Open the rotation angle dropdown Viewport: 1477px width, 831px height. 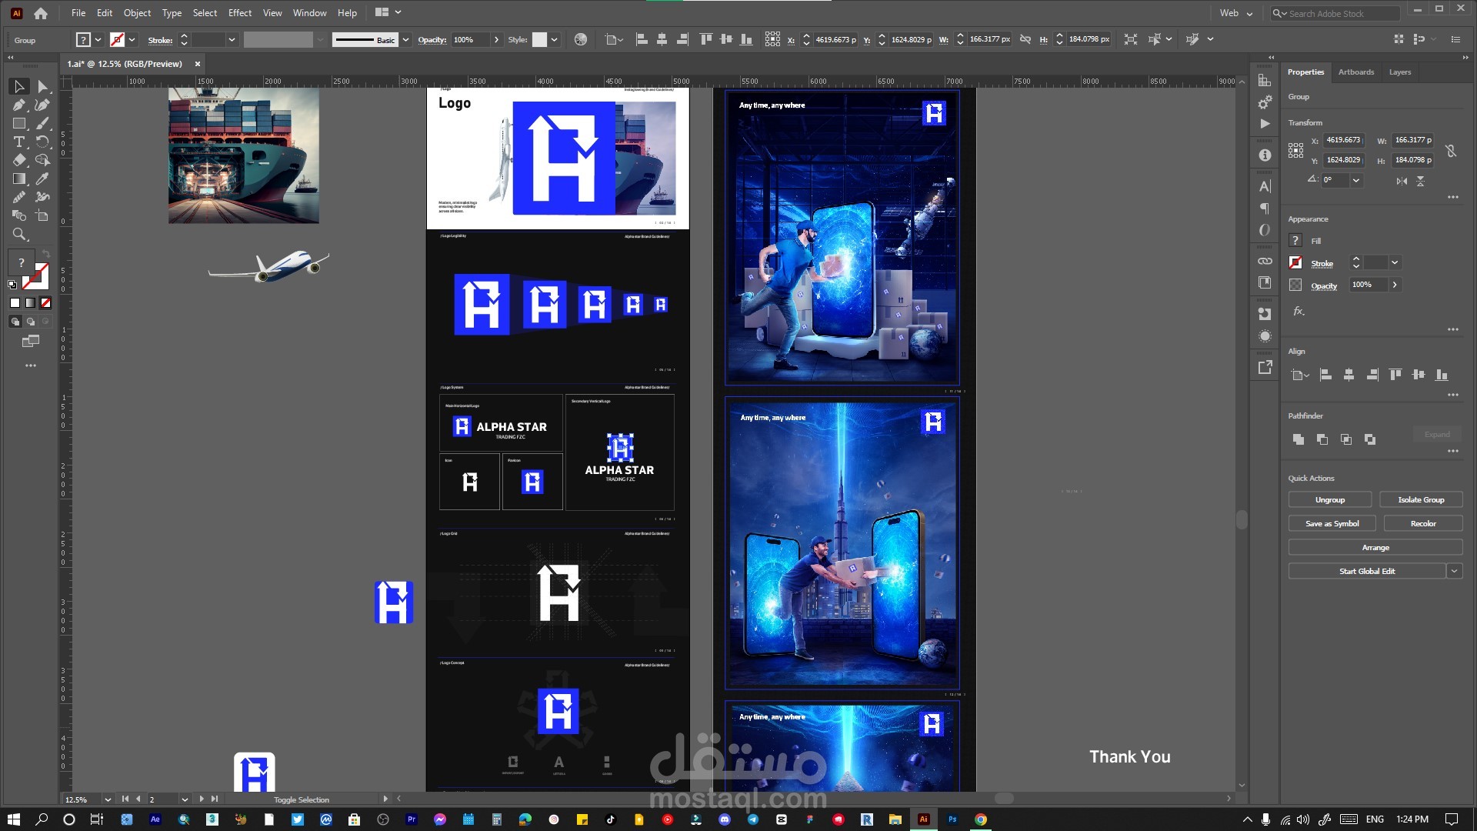pyautogui.click(x=1356, y=180)
